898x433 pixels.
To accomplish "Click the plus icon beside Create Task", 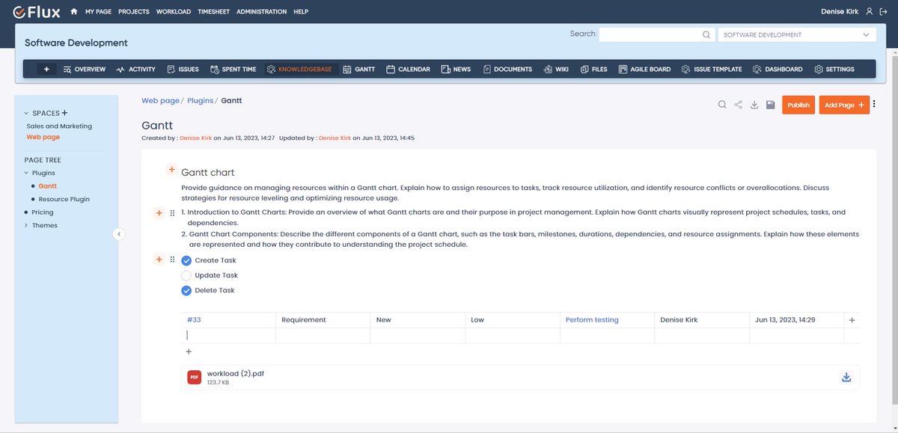I will pyautogui.click(x=159, y=260).
